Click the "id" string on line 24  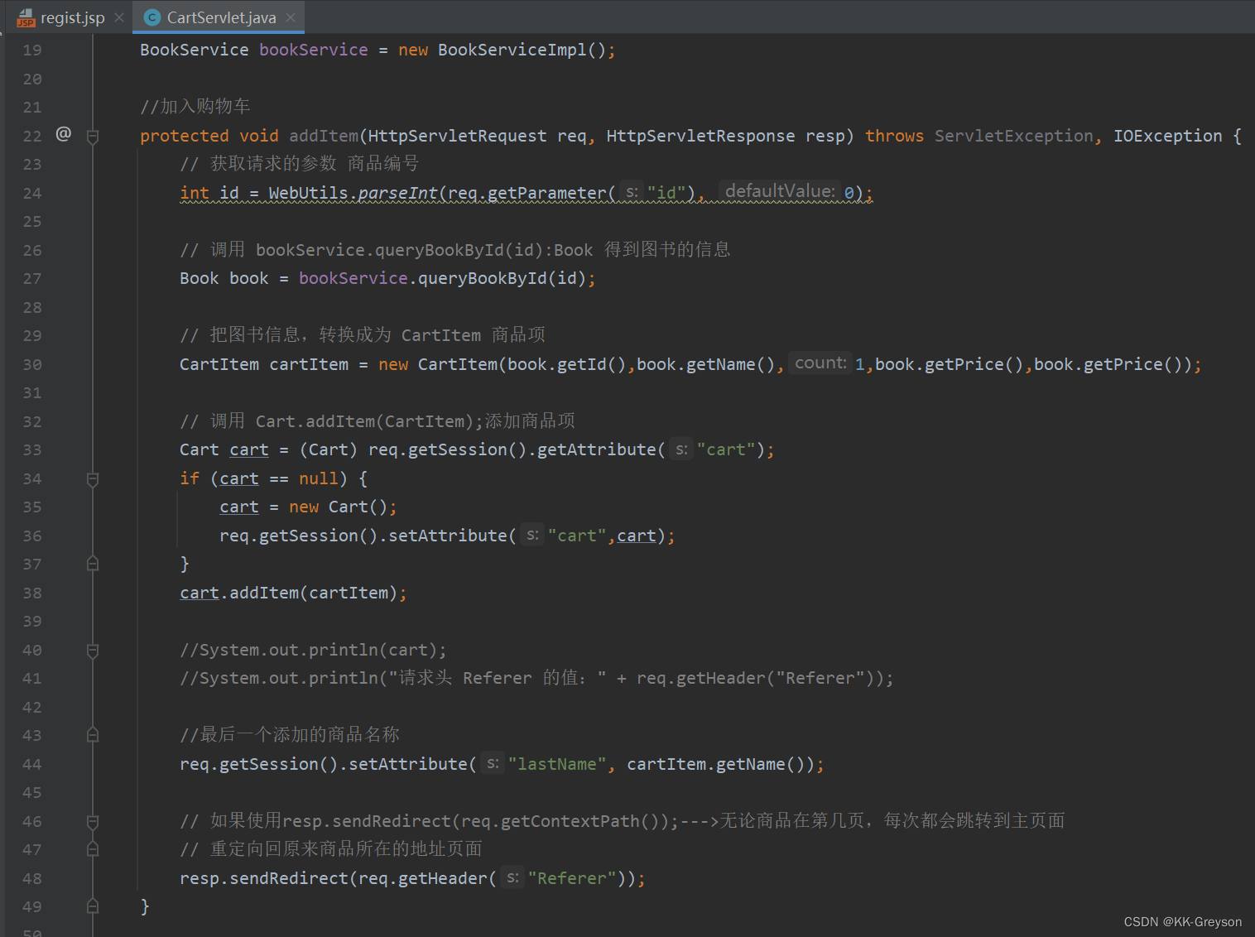(666, 193)
